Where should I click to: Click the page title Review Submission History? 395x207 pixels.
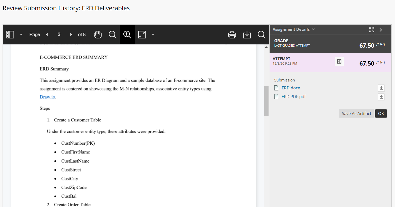tap(66, 8)
